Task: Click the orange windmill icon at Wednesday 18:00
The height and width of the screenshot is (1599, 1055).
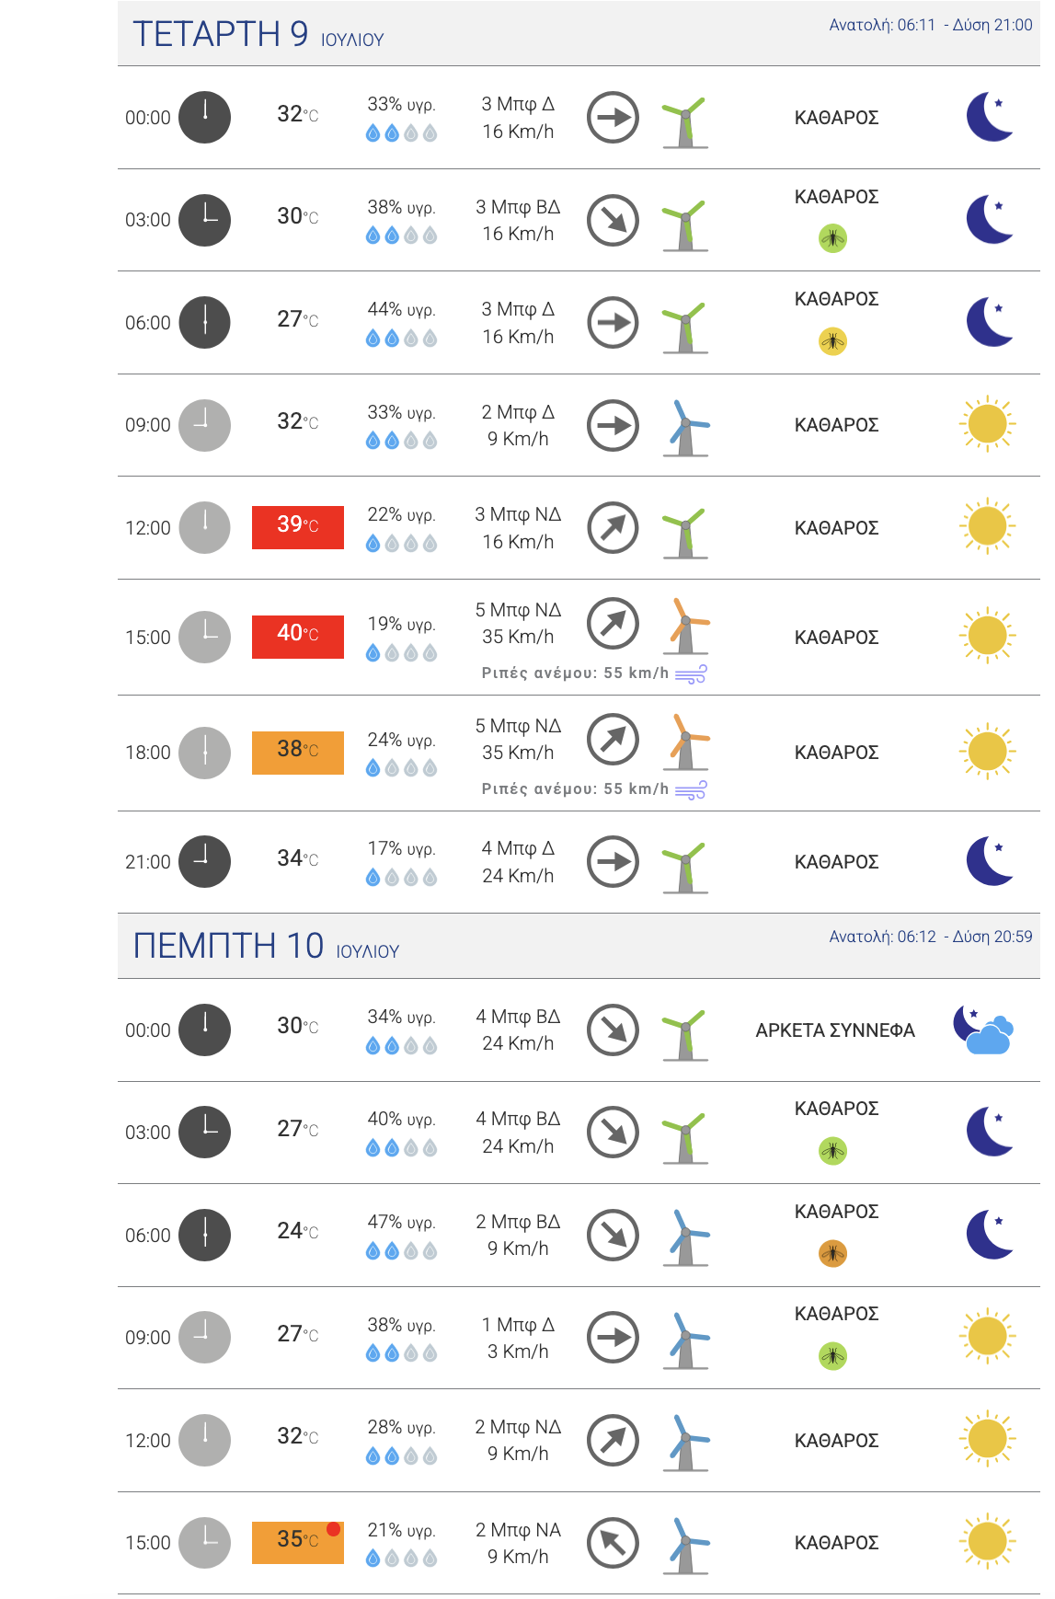Action: pyautogui.click(x=686, y=742)
